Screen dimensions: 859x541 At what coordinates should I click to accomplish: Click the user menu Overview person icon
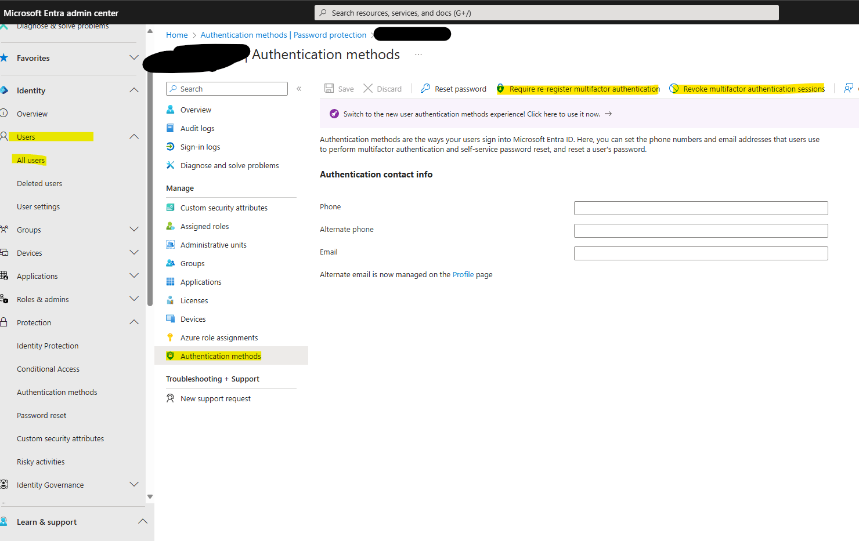[x=170, y=110]
